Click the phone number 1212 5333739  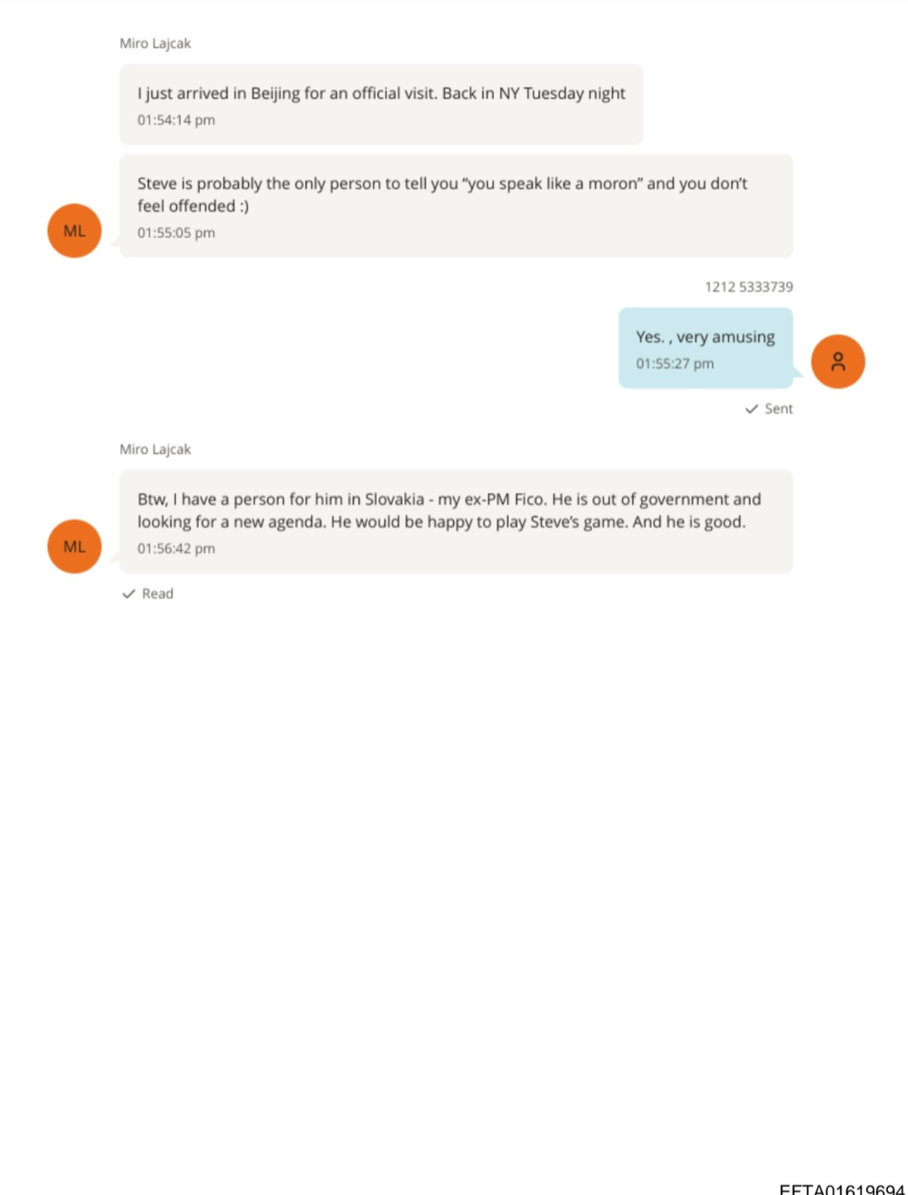[748, 287]
